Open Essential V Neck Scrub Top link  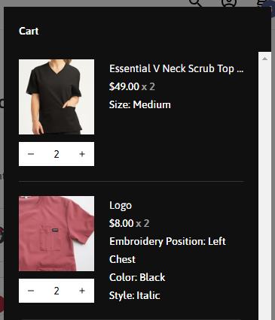tap(176, 68)
